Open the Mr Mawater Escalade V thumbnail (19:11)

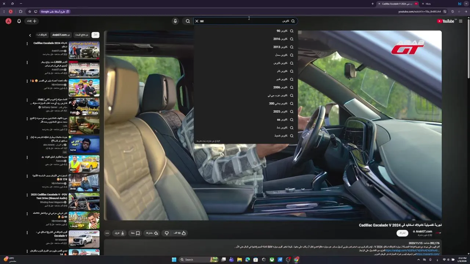[84, 239]
